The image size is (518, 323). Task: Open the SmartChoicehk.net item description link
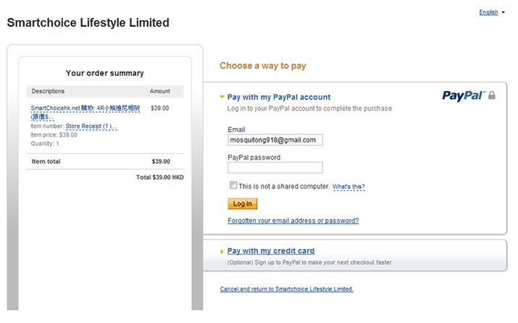pos(85,112)
